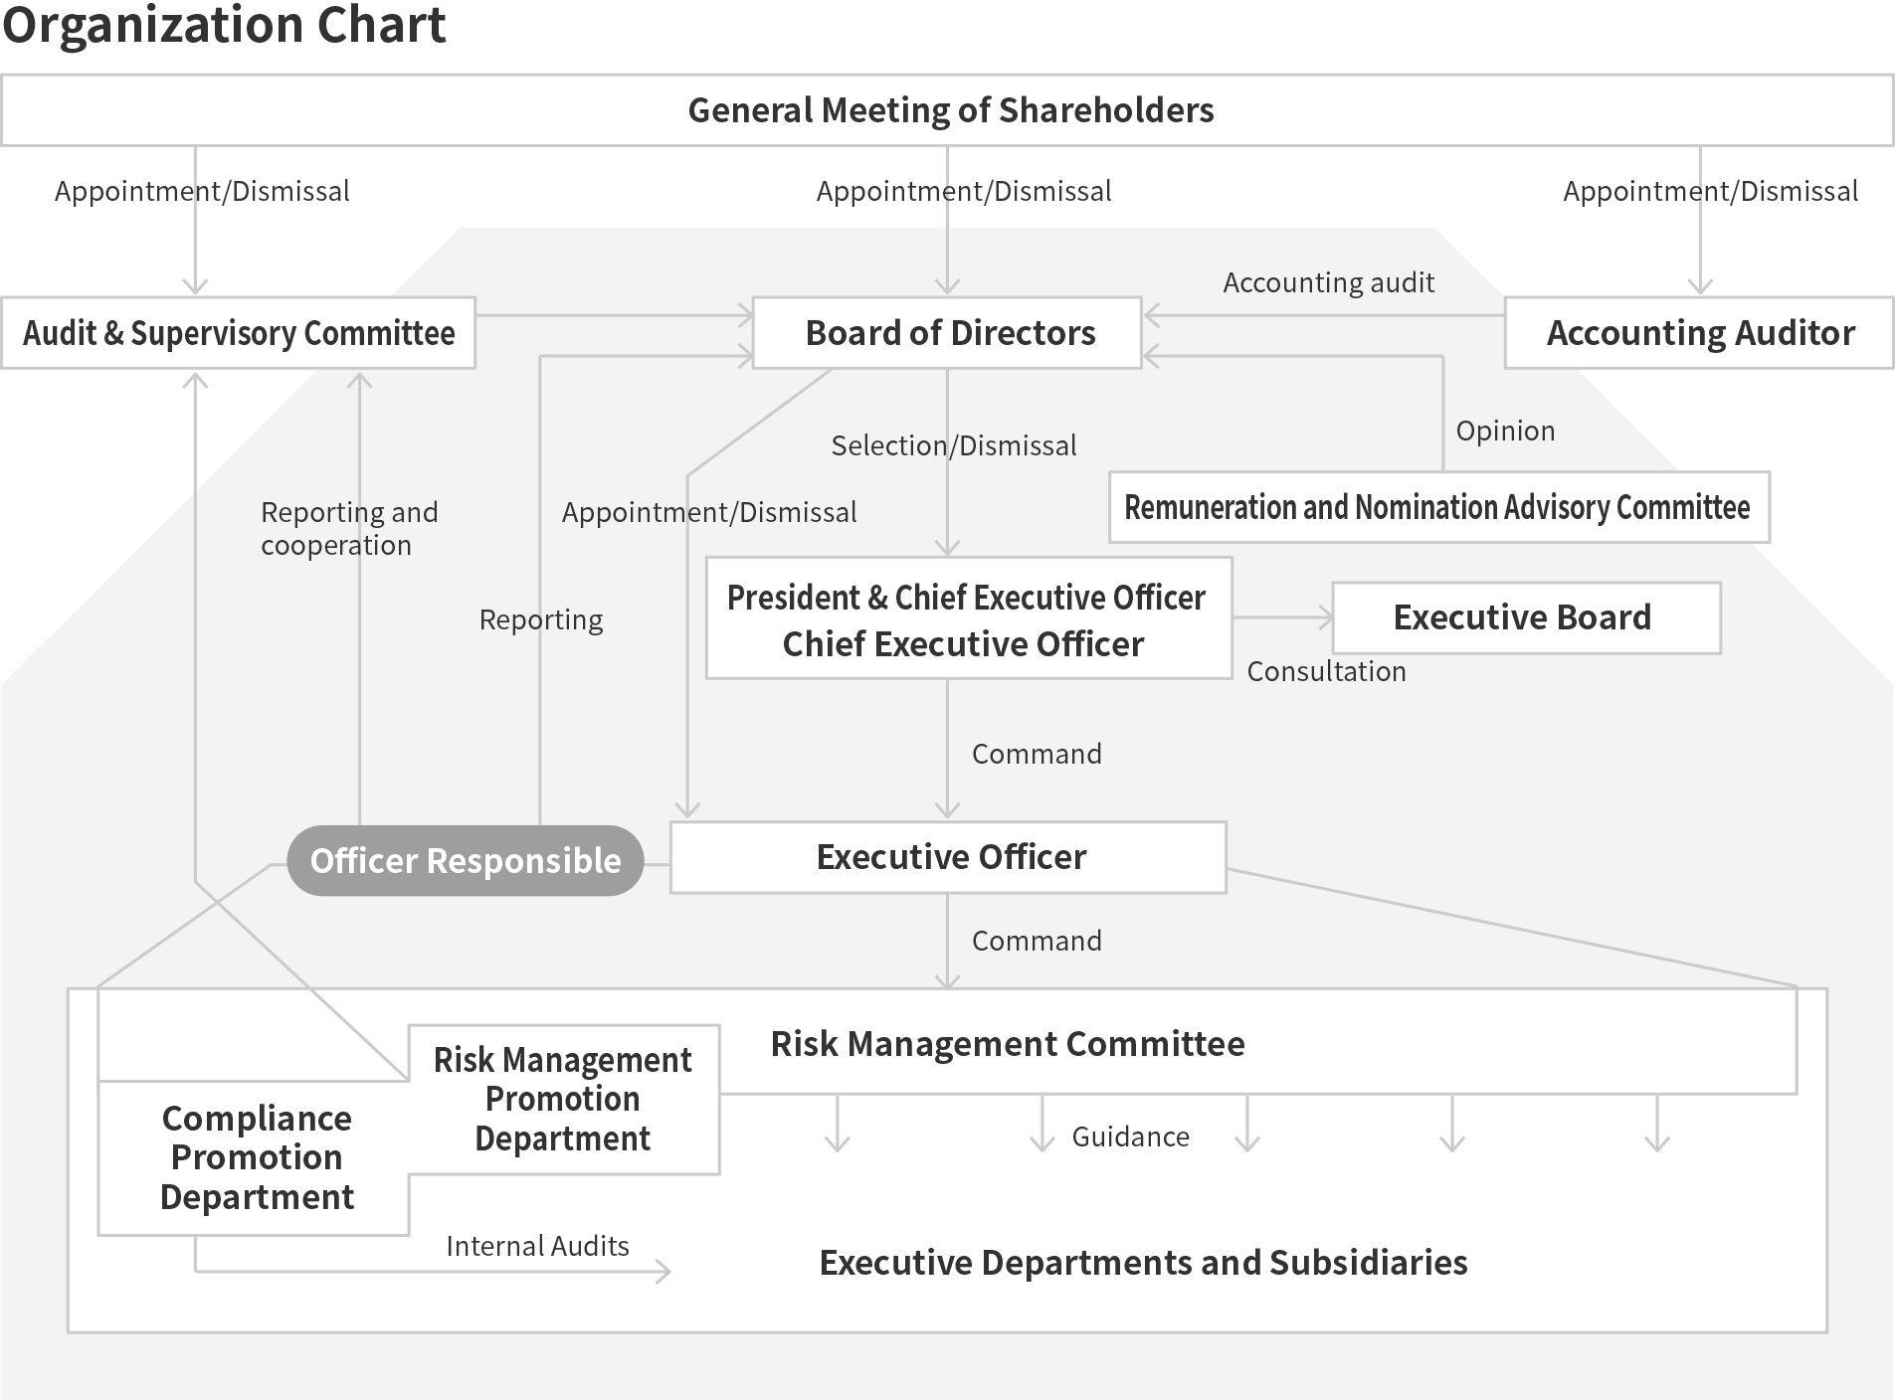Screen dimensions: 1895x1400
Task: Click the Officer Responsible rounded label
Action: [466, 861]
